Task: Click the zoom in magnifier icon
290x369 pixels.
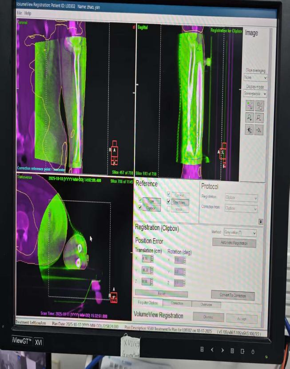Action: pyautogui.click(x=249, y=118)
